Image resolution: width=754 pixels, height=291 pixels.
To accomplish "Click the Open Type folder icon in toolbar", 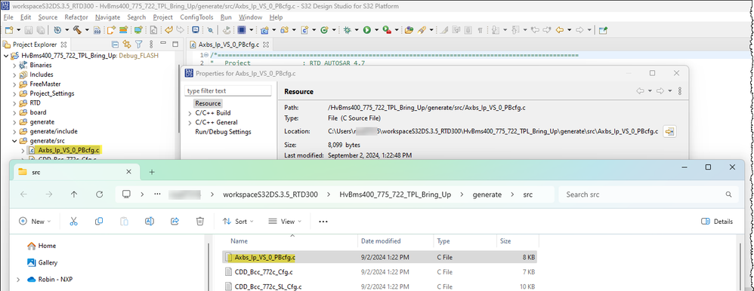I will [409, 29].
